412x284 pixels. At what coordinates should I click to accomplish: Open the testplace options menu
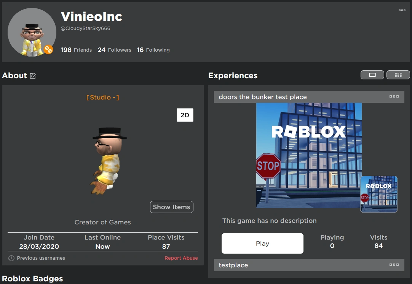(x=394, y=265)
